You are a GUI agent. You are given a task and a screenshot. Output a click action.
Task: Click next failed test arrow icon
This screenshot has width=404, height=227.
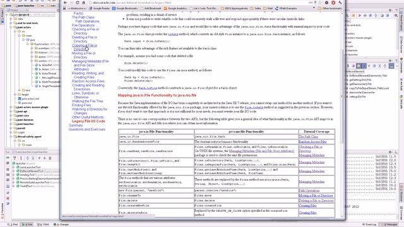click(x=45, y=158)
